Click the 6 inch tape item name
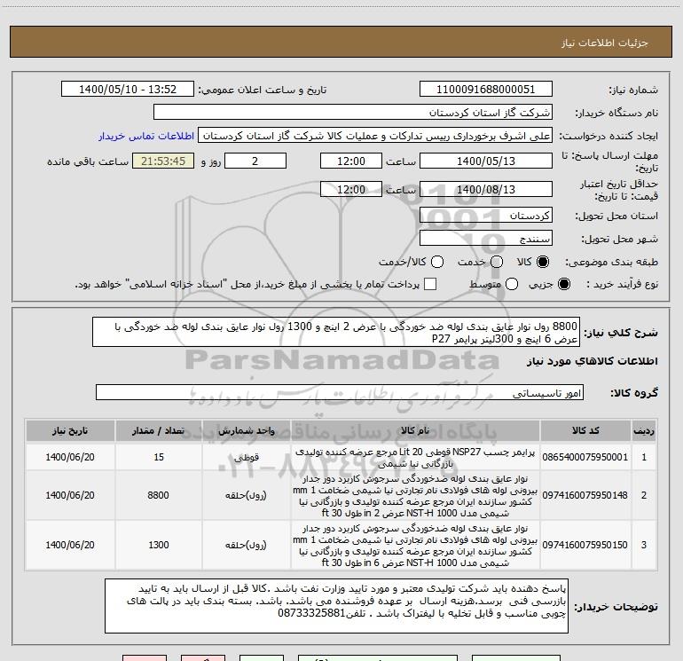683x661 pixels. pos(415,546)
